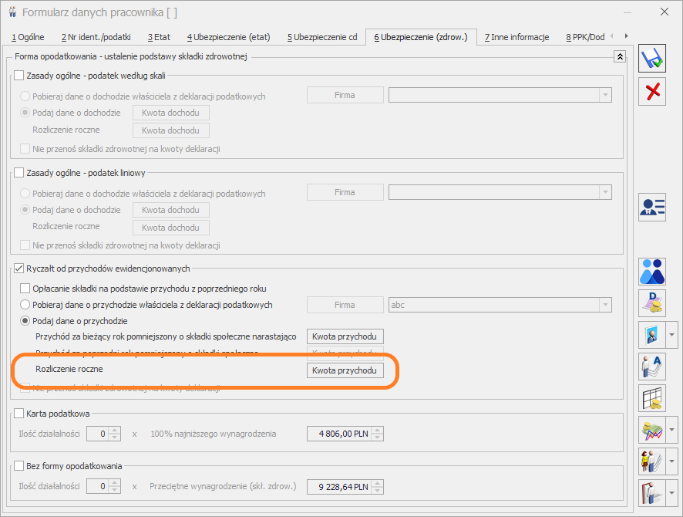Open the employee ID card icon
683x517 pixels.
pos(652,207)
